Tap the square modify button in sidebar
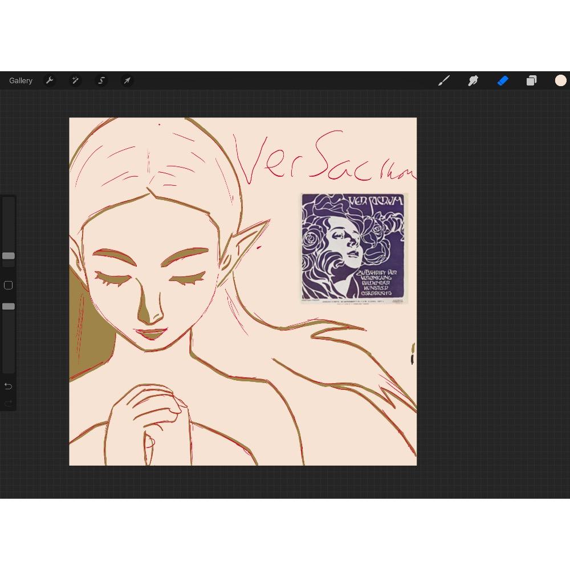 click(x=8, y=286)
